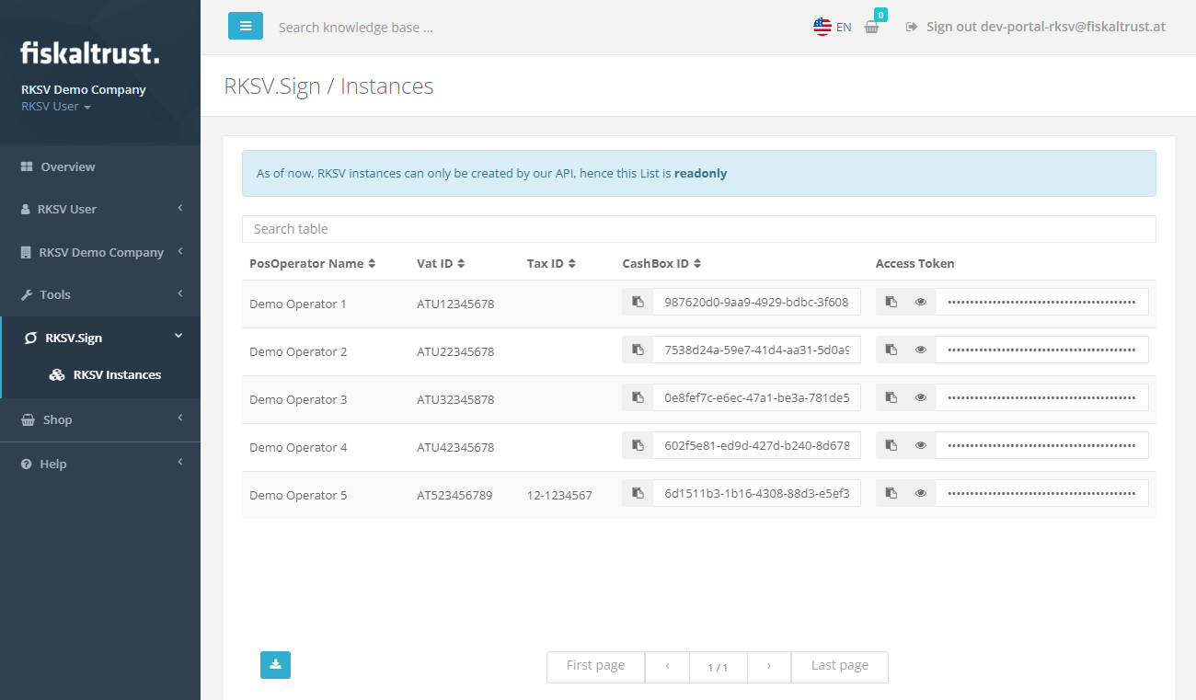Open the Overview sidebar item
This screenshot has width=1196, height=700.
point(100,166)
